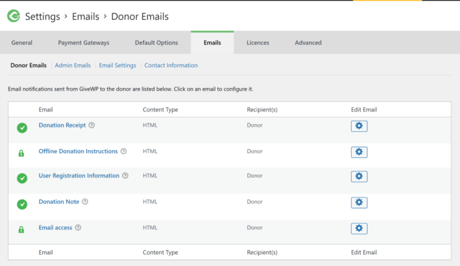Click the GiveWP logo icon

[x=13, y=16]
